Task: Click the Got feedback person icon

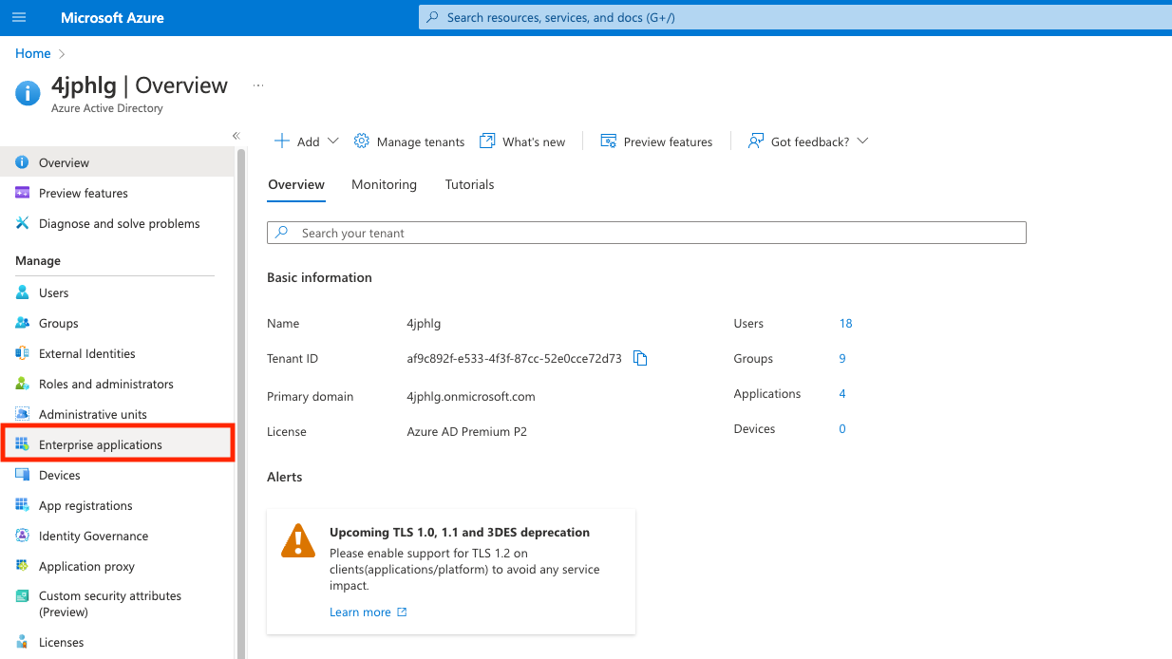Action: point(756,141)
